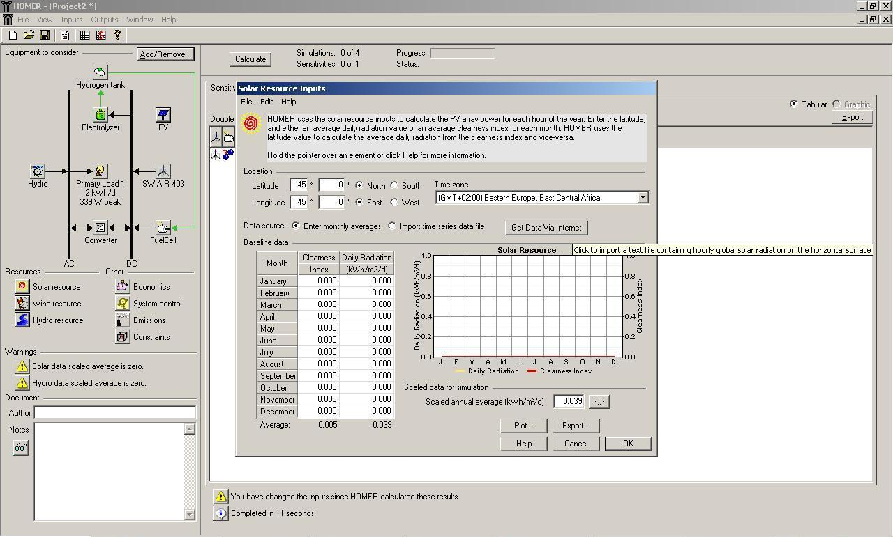Viewport: 893px width, 537px height.
Task: Open the Hydro component icon
Action: pyautogui.click(x=38, y=171)
